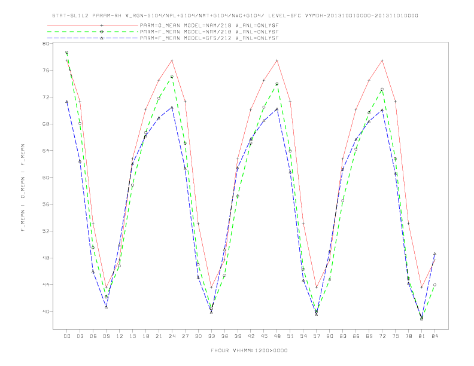
Task: Click x-axis tick label 15
Action: coord(132,336)
